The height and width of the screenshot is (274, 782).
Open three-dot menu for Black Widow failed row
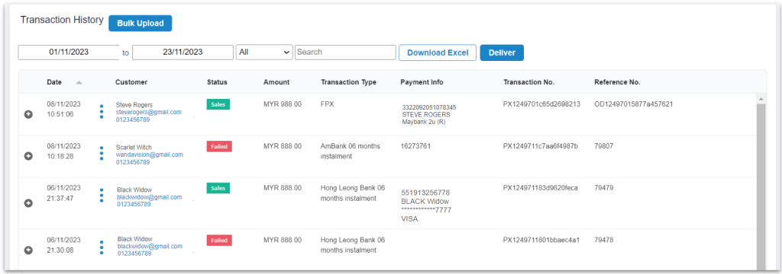(x=102, y=247)
